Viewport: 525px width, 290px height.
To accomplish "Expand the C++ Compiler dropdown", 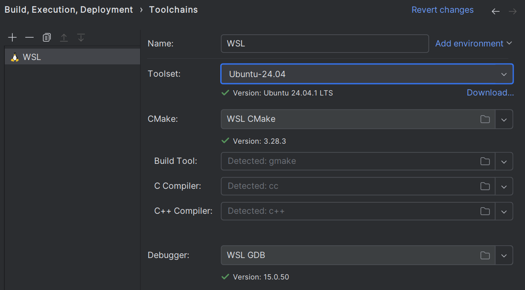I will pyautogui.click(x=504, y=211).
